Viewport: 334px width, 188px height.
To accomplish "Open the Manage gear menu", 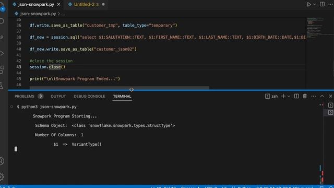I will click(2, 177).
